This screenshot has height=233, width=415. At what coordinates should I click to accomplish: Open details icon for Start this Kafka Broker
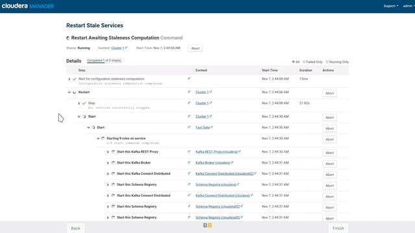[189, 162]
